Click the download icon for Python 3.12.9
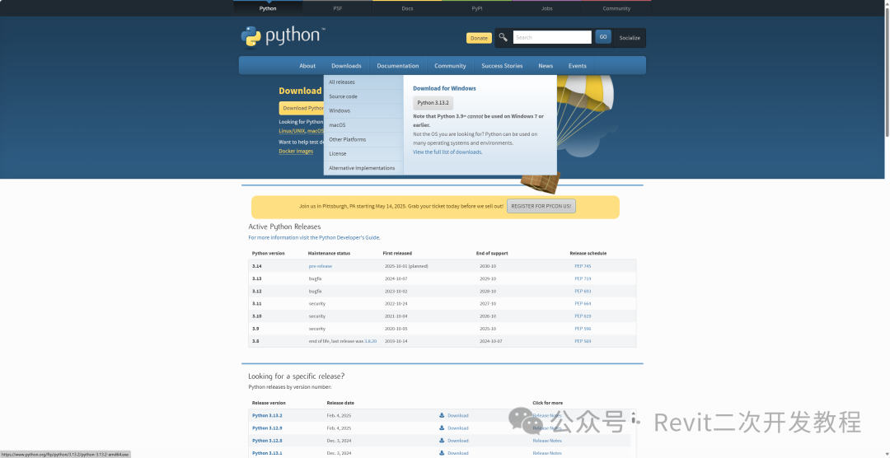 pyautogui.click(x=442, y=428)
